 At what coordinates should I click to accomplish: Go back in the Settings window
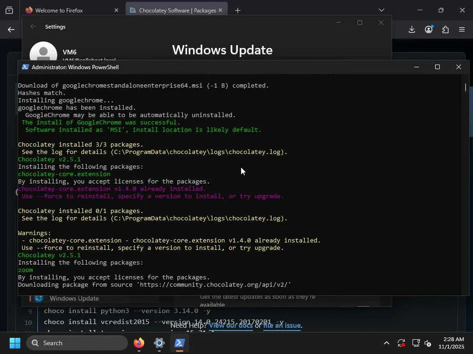(33, 26)
